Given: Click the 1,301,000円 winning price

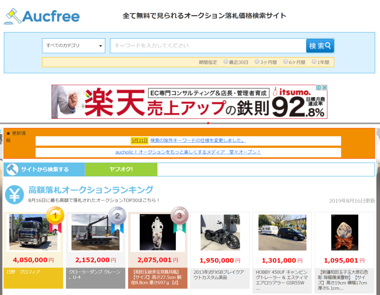Looking at the screenshot, I should click(282, 260).
